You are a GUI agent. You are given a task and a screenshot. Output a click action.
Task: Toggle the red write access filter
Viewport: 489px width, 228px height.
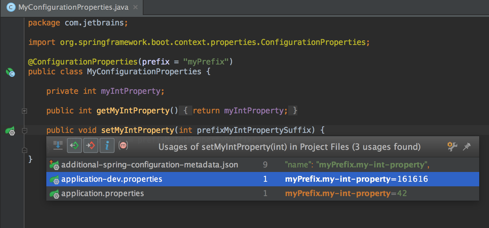[x=91, y=145]
